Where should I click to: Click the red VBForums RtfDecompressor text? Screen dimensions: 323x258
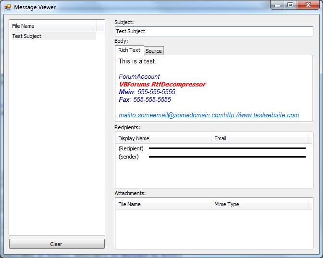(x=162, y=84)
